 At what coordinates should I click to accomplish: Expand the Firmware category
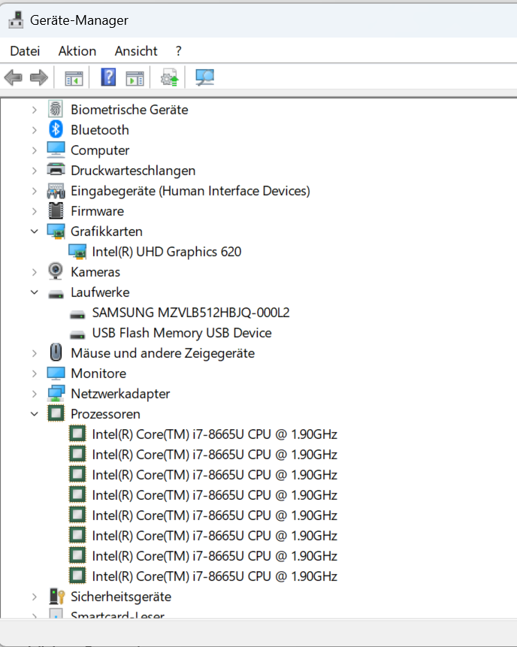click(35, 211)
